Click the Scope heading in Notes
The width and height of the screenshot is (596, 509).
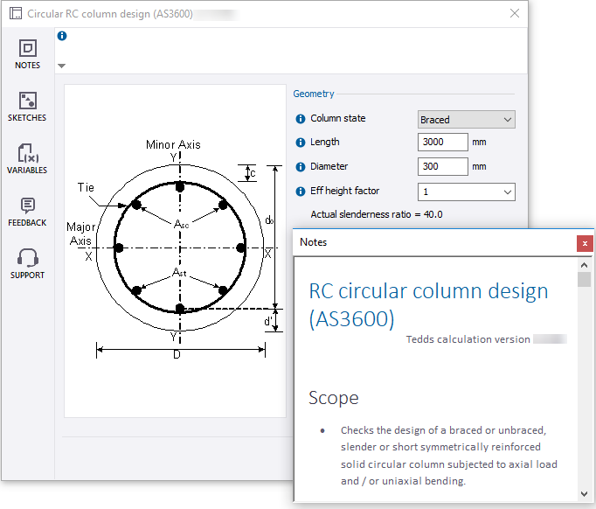coord(333,398)
